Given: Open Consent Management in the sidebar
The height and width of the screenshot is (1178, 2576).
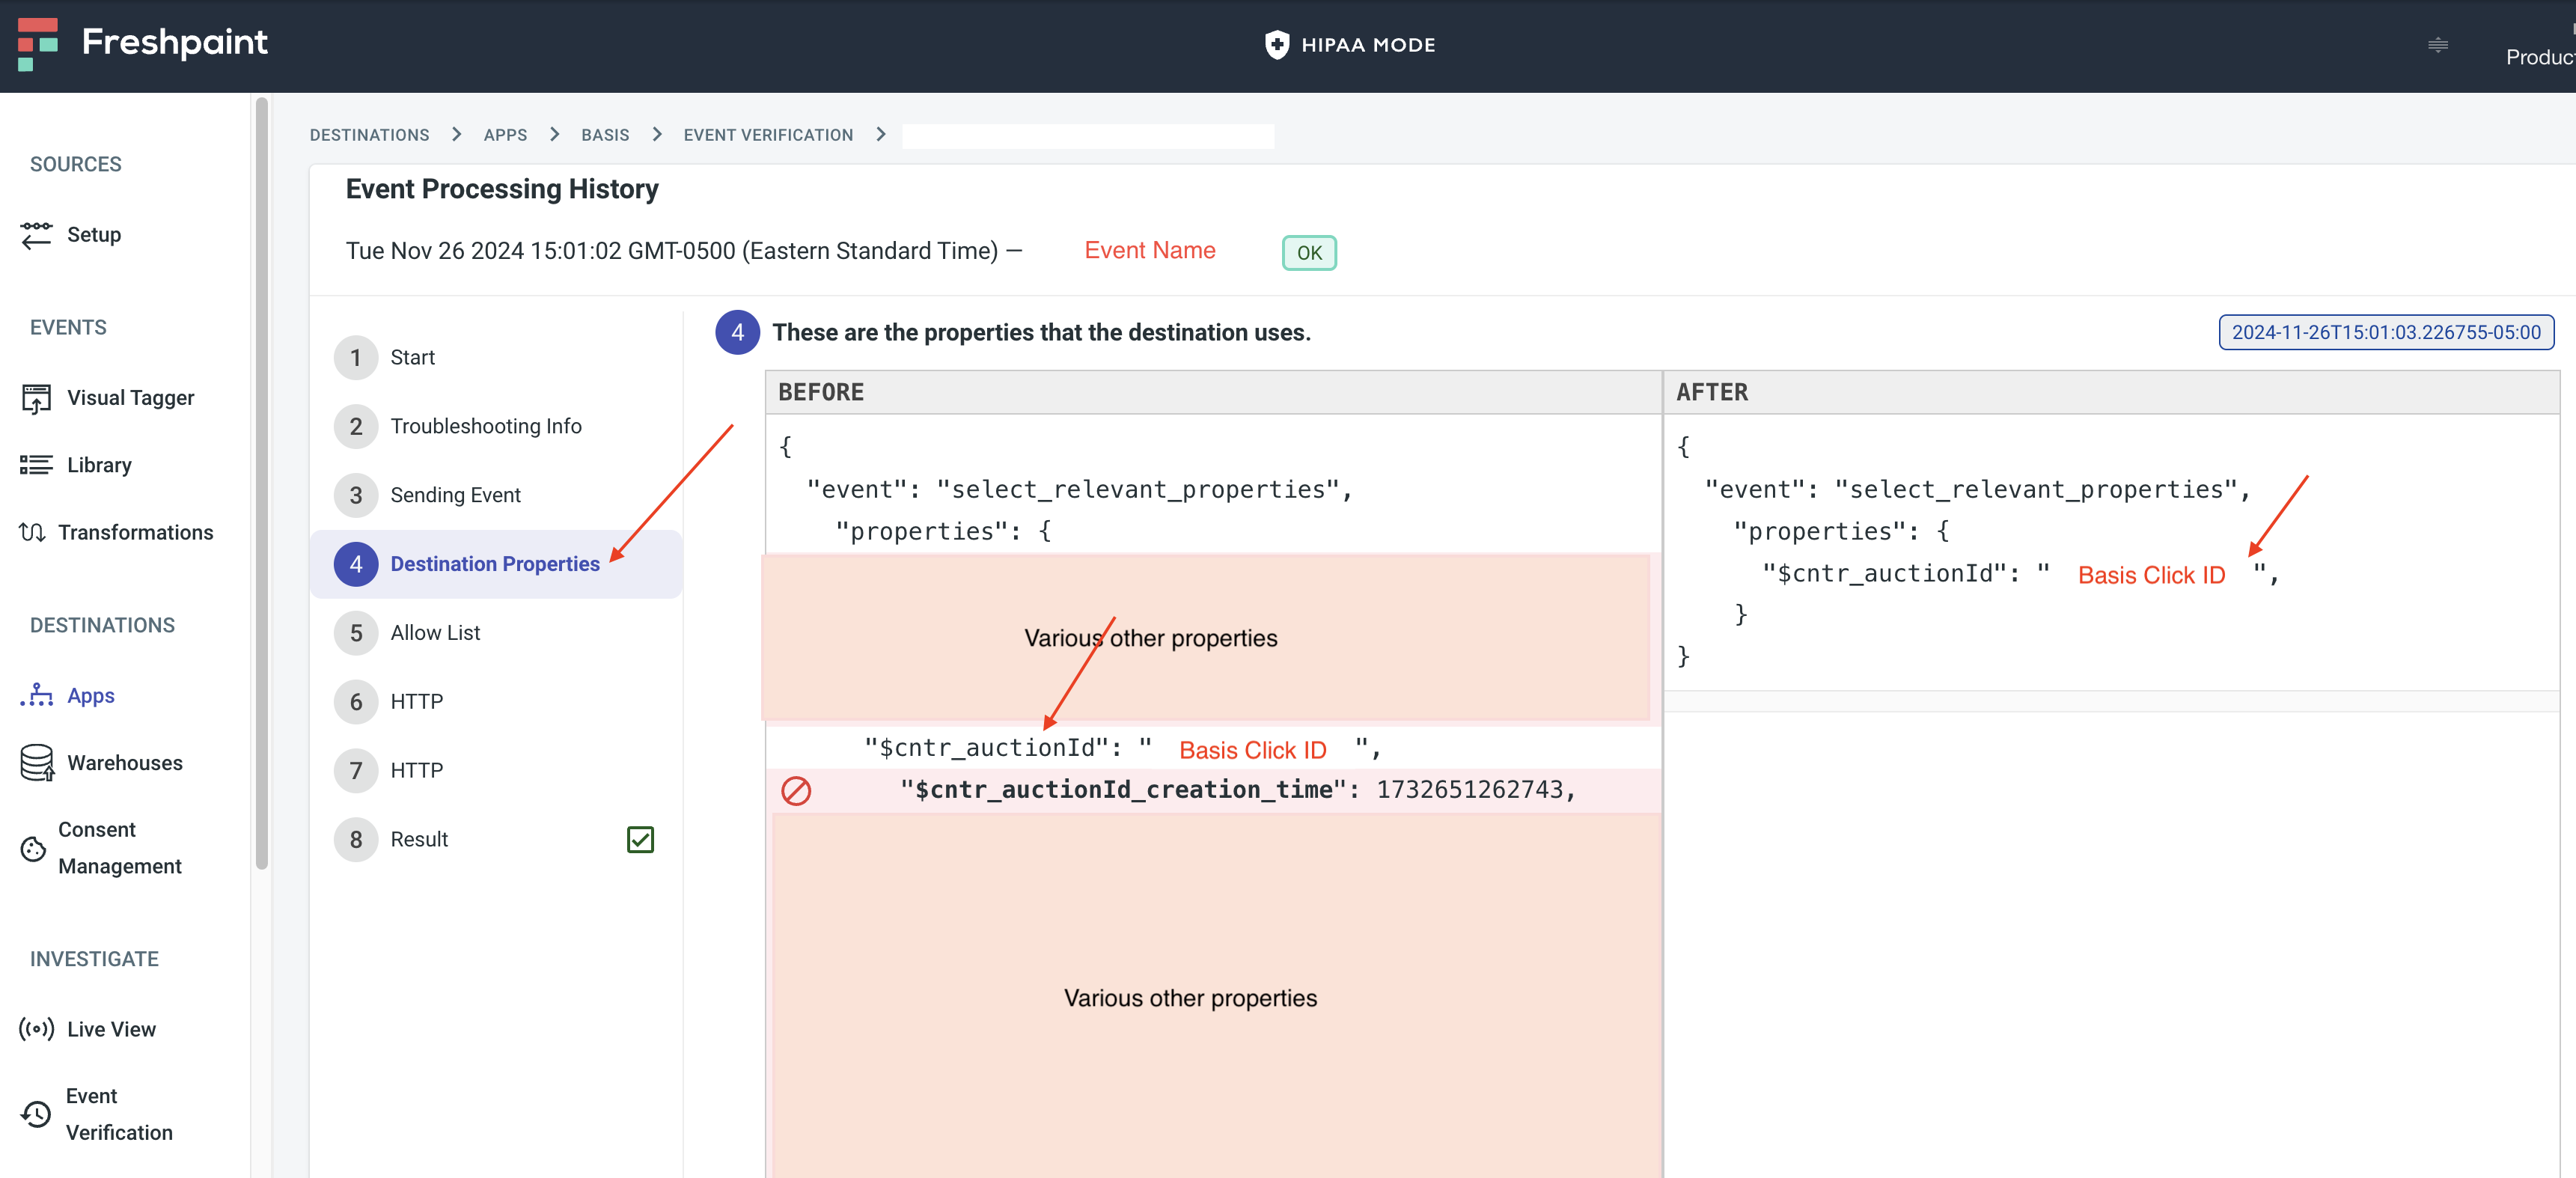Looking at the screenshot, I should (119, 848).
